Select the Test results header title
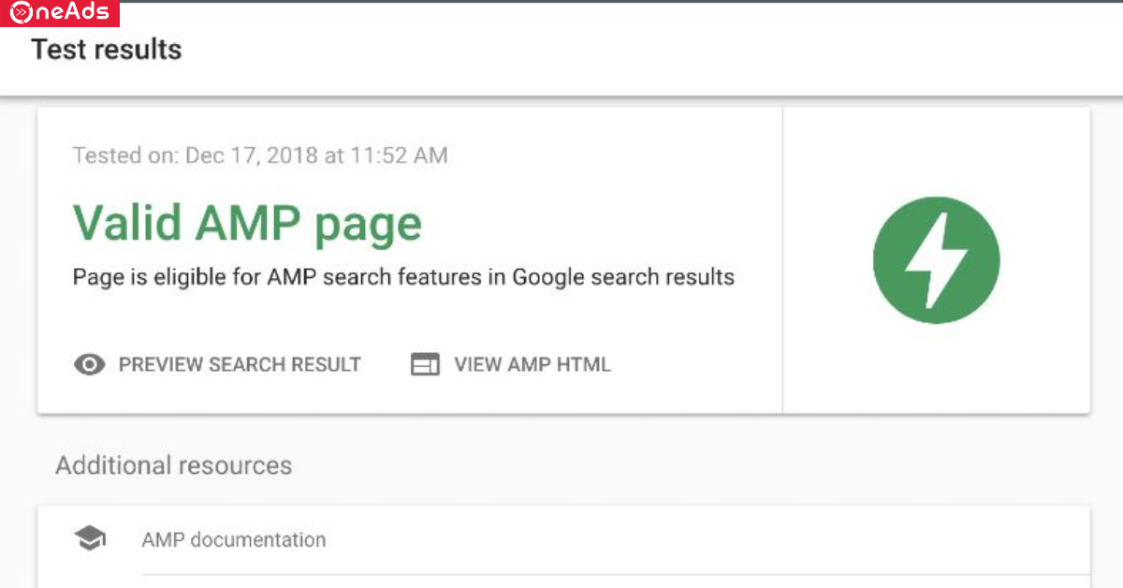 point(107,49)
